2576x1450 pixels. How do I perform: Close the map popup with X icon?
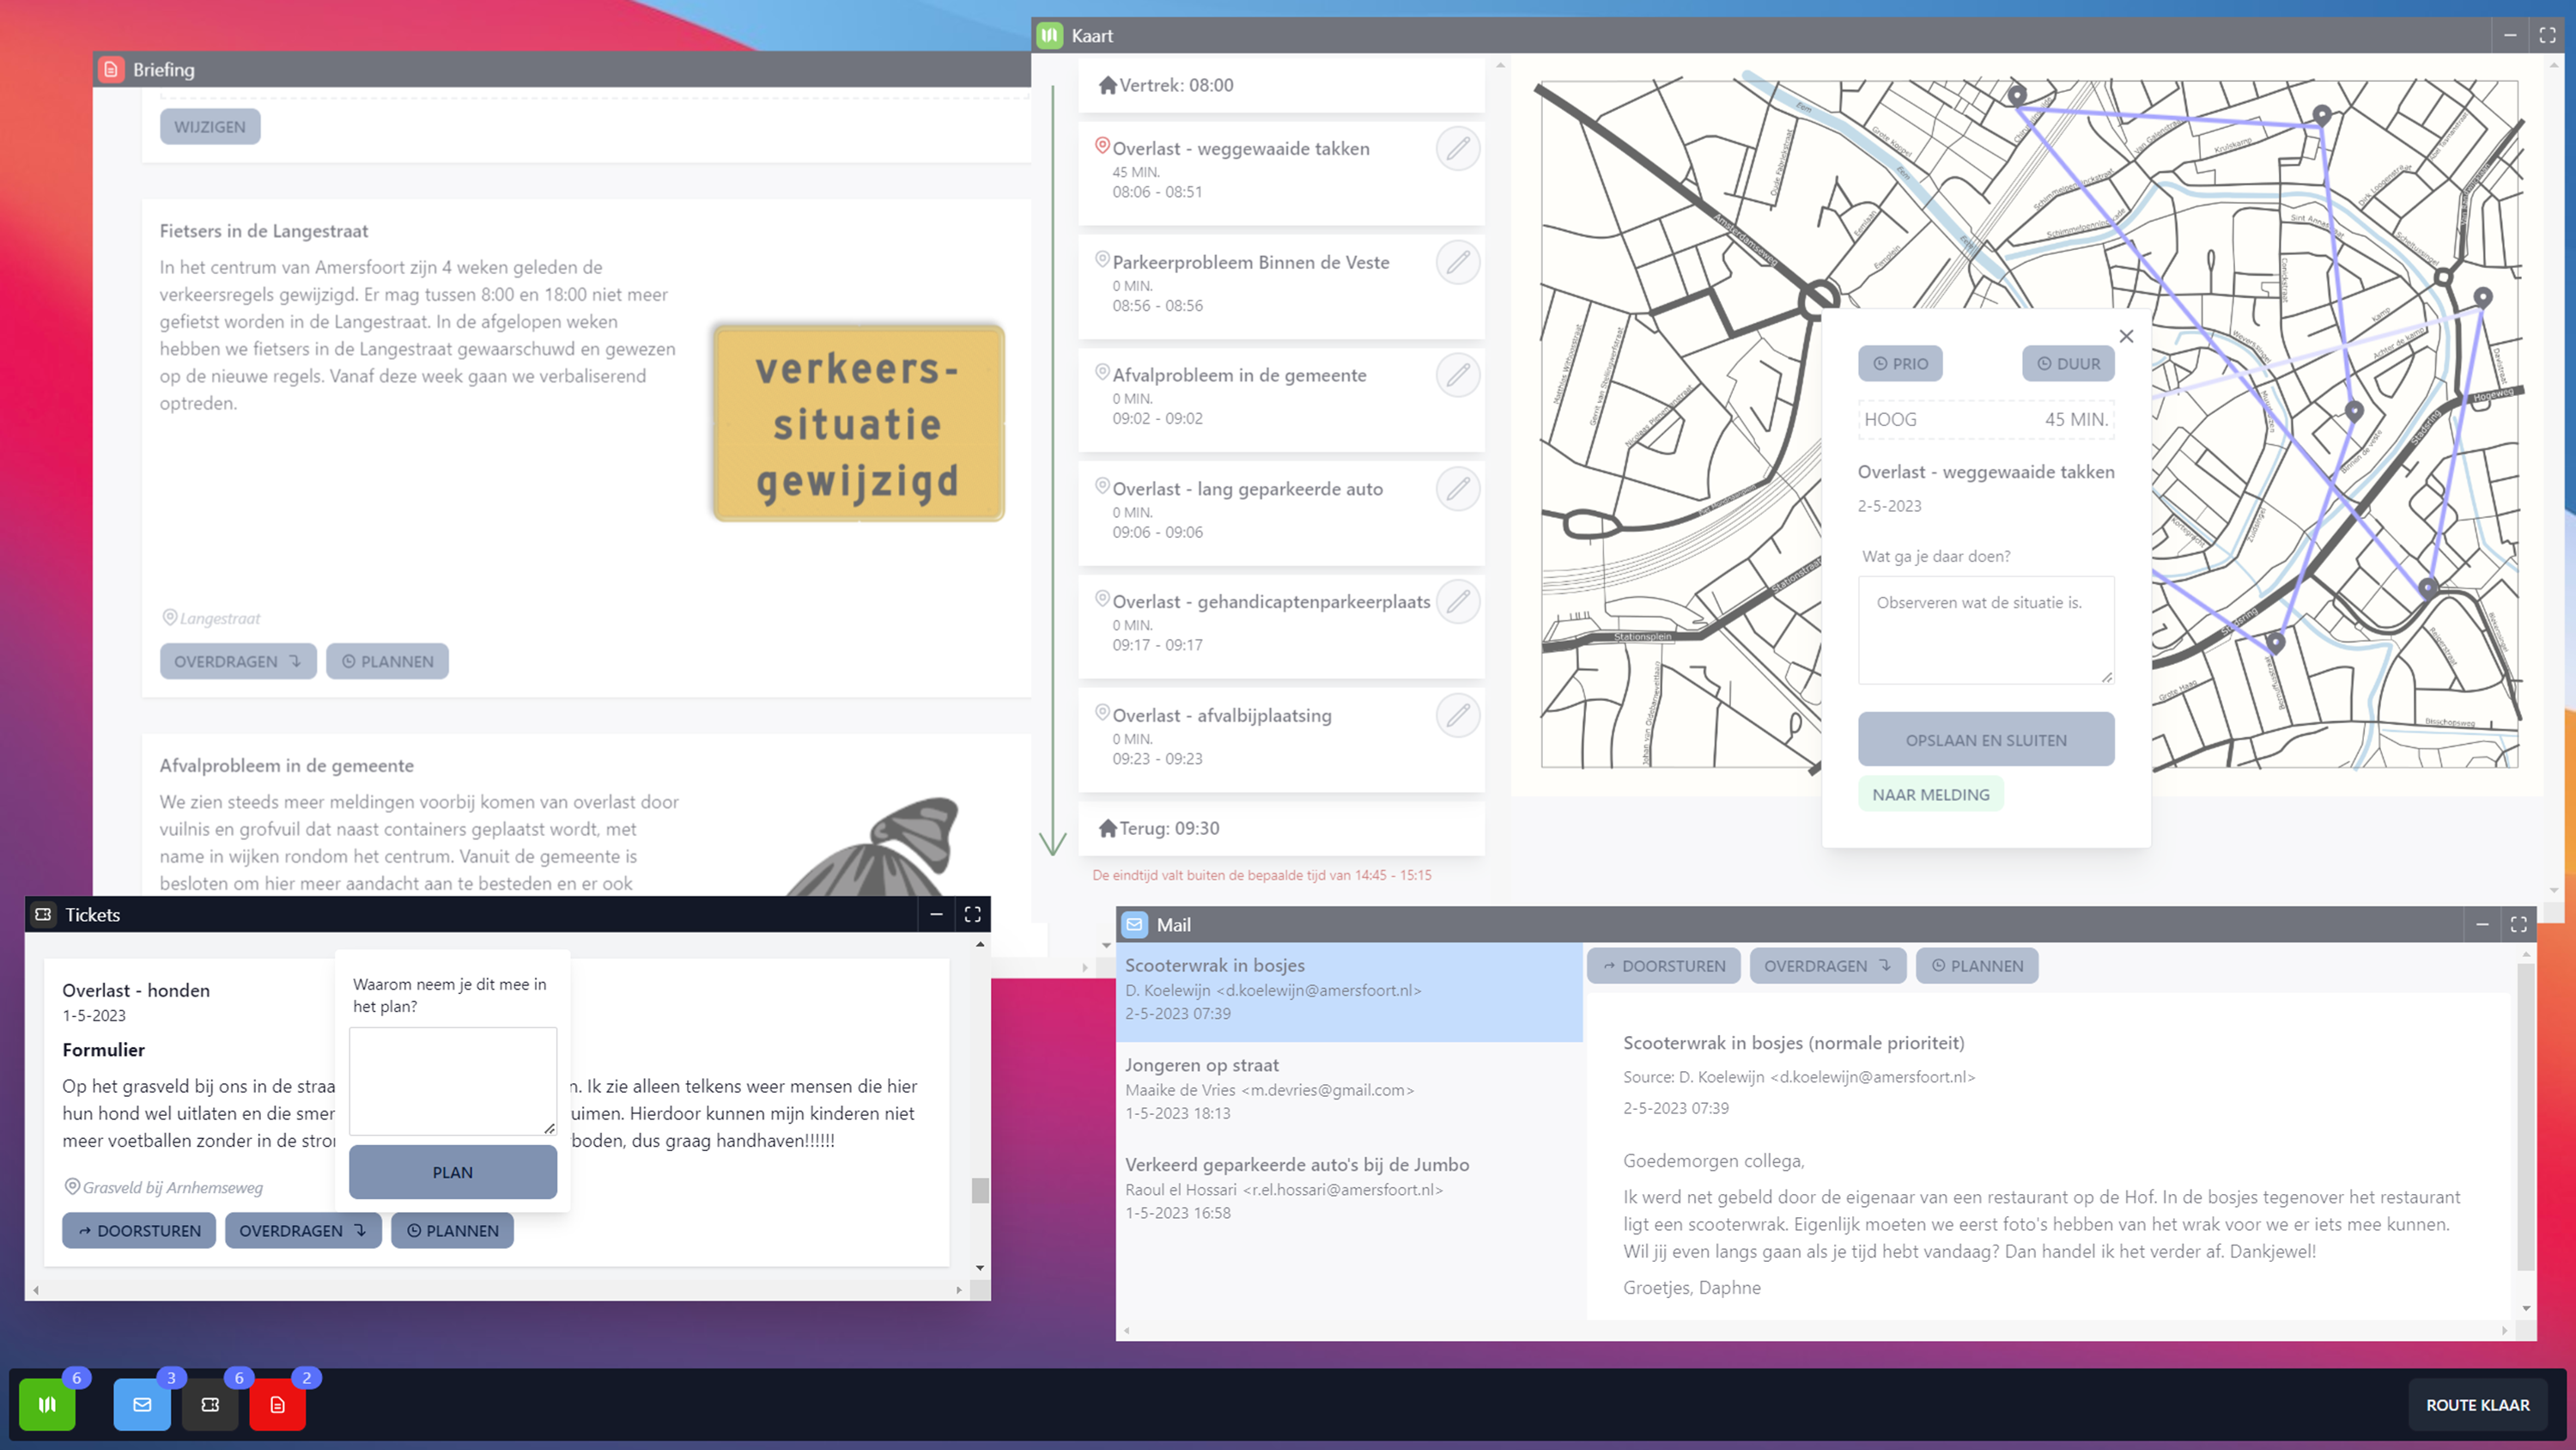[2126, 336]
